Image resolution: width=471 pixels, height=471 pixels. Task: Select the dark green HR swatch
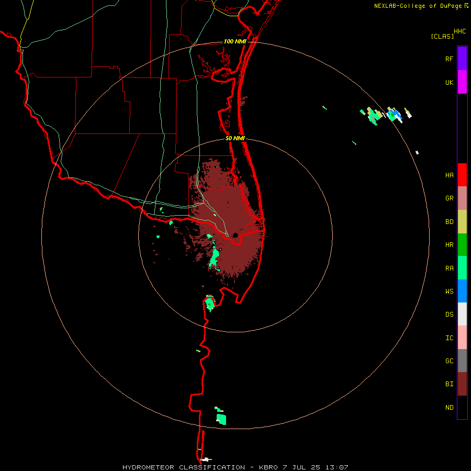tap(462, 245)
